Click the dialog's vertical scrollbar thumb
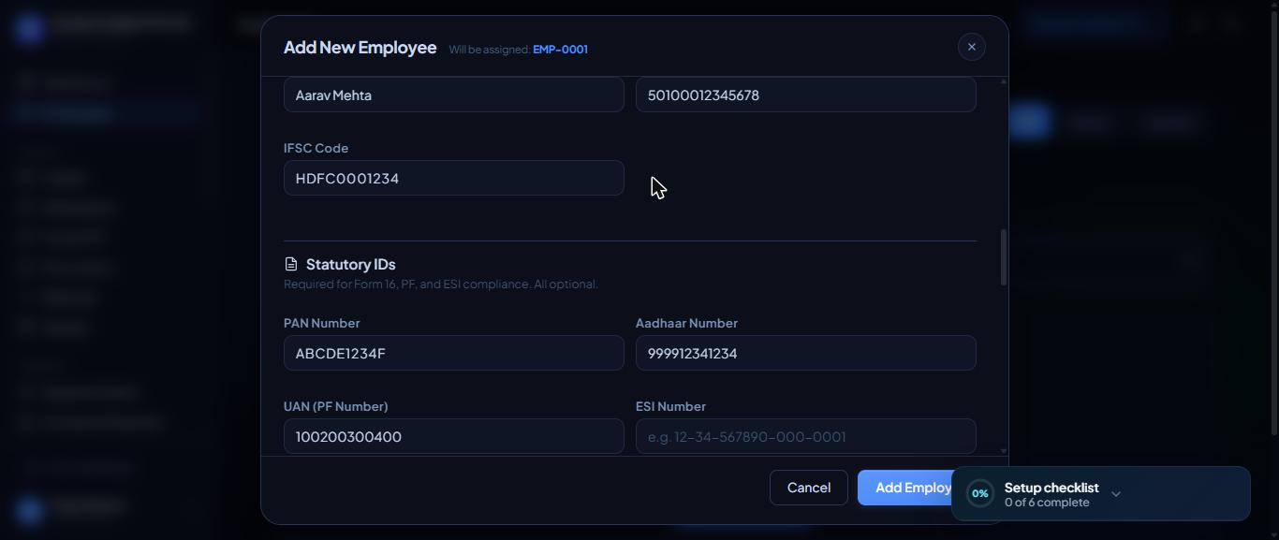 [x=1004, y=257]
